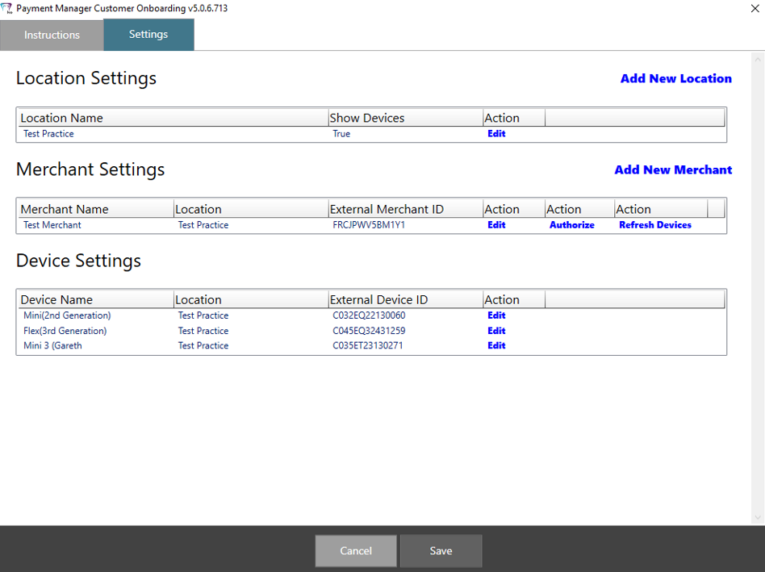Image resolution: width=765 pixels, height=572 pixels.
Task: Edit the Mini(2nd Generation) device
Action: 496,315
